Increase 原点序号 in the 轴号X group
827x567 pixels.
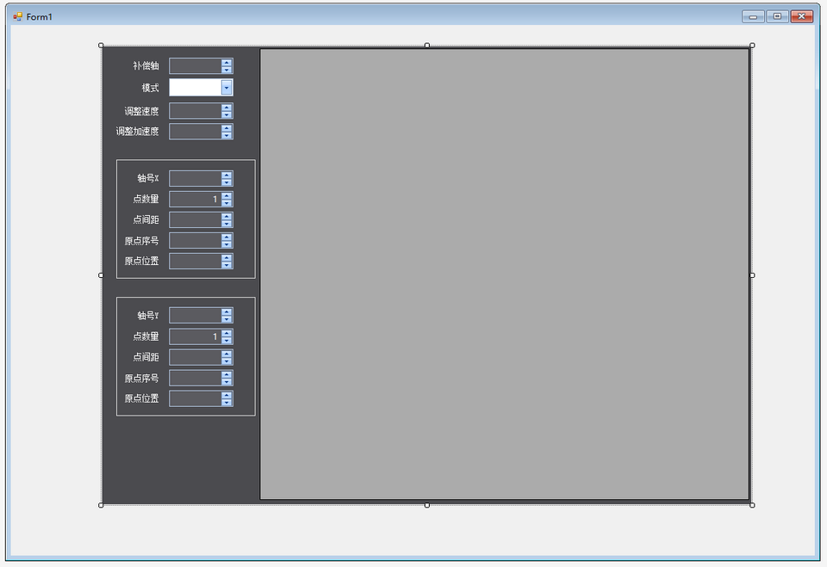(227, 237)
